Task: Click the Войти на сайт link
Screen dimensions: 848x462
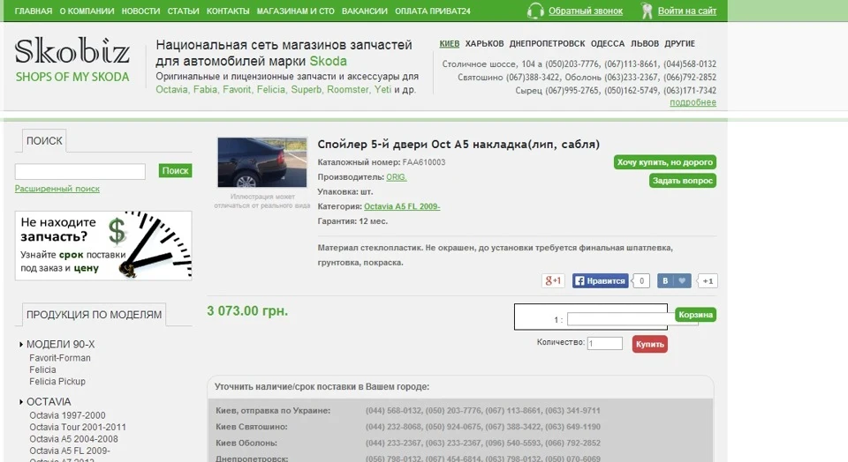Action: 687,11
